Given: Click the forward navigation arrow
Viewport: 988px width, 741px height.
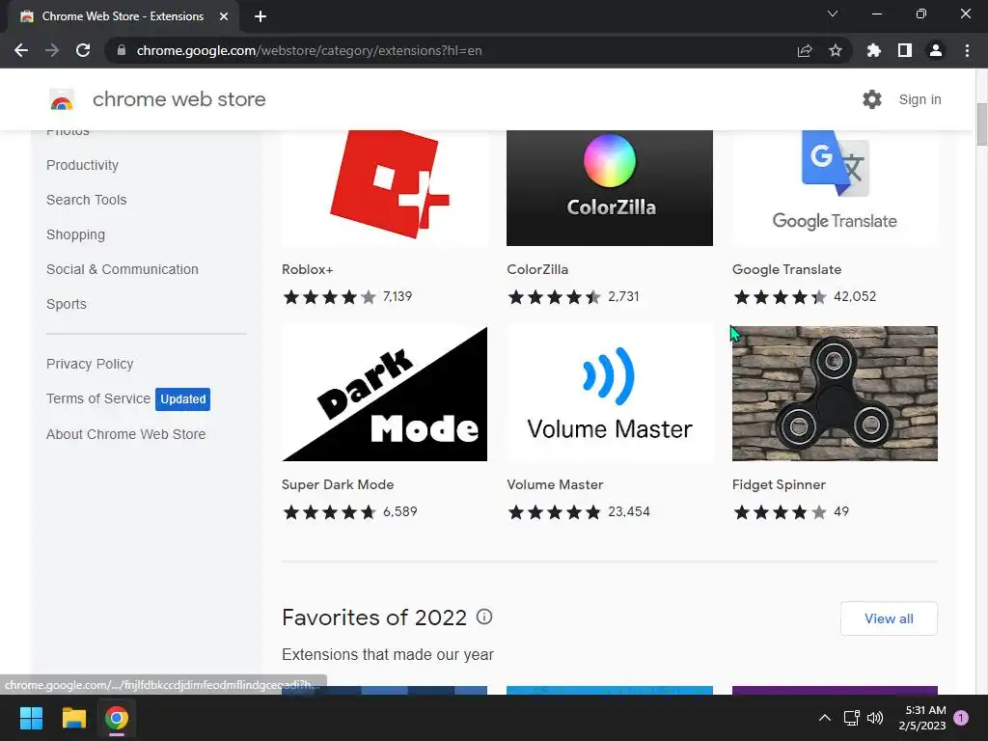Looking at the screenshot, I should [x=52, y=50].
